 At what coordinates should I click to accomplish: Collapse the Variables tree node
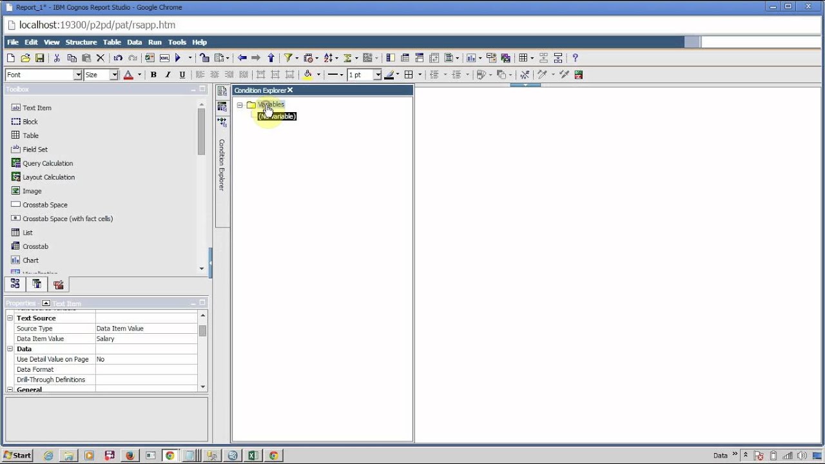[x=240, y=105]
